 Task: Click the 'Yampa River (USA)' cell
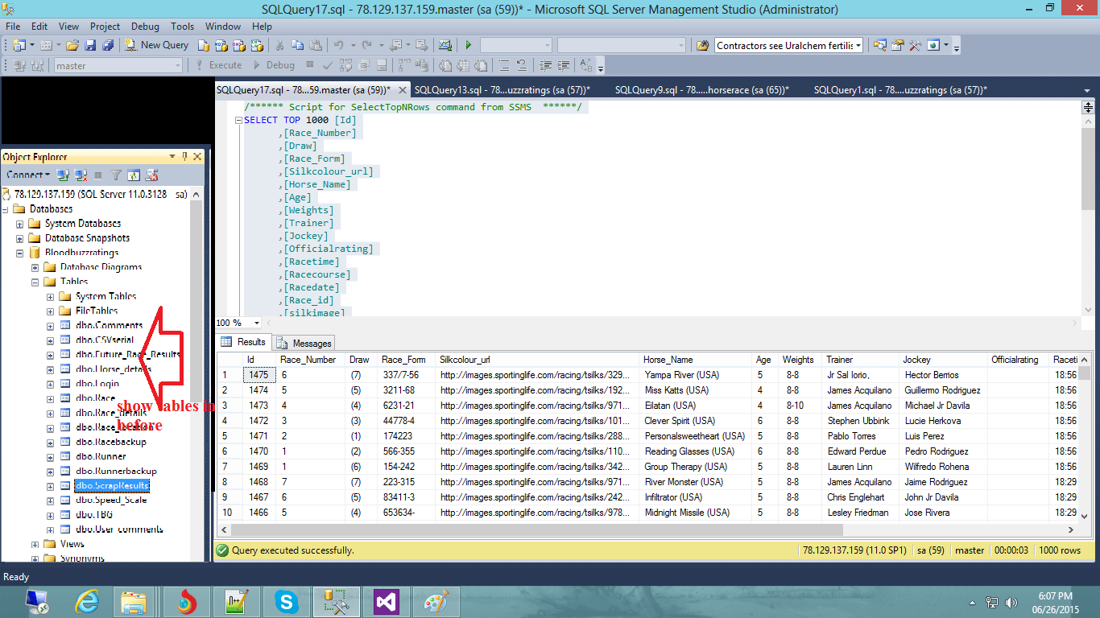696,375
